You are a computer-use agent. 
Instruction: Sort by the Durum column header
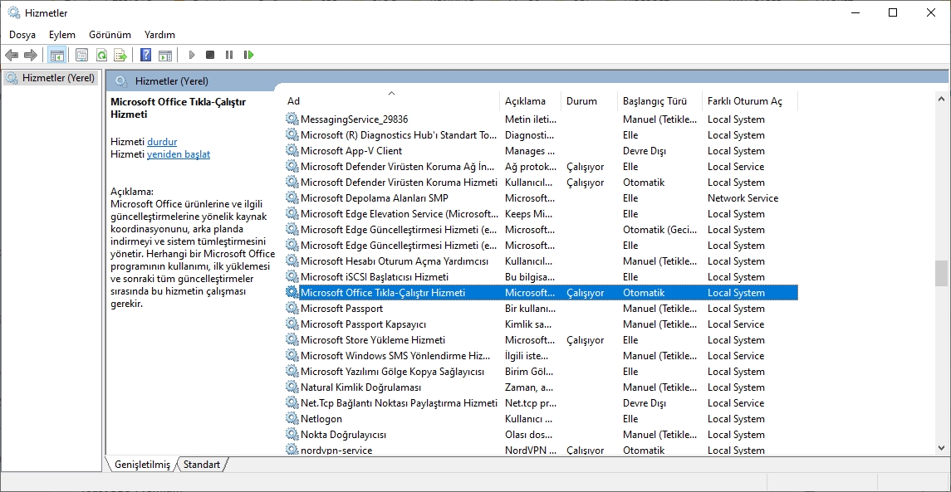pos(590,101)
